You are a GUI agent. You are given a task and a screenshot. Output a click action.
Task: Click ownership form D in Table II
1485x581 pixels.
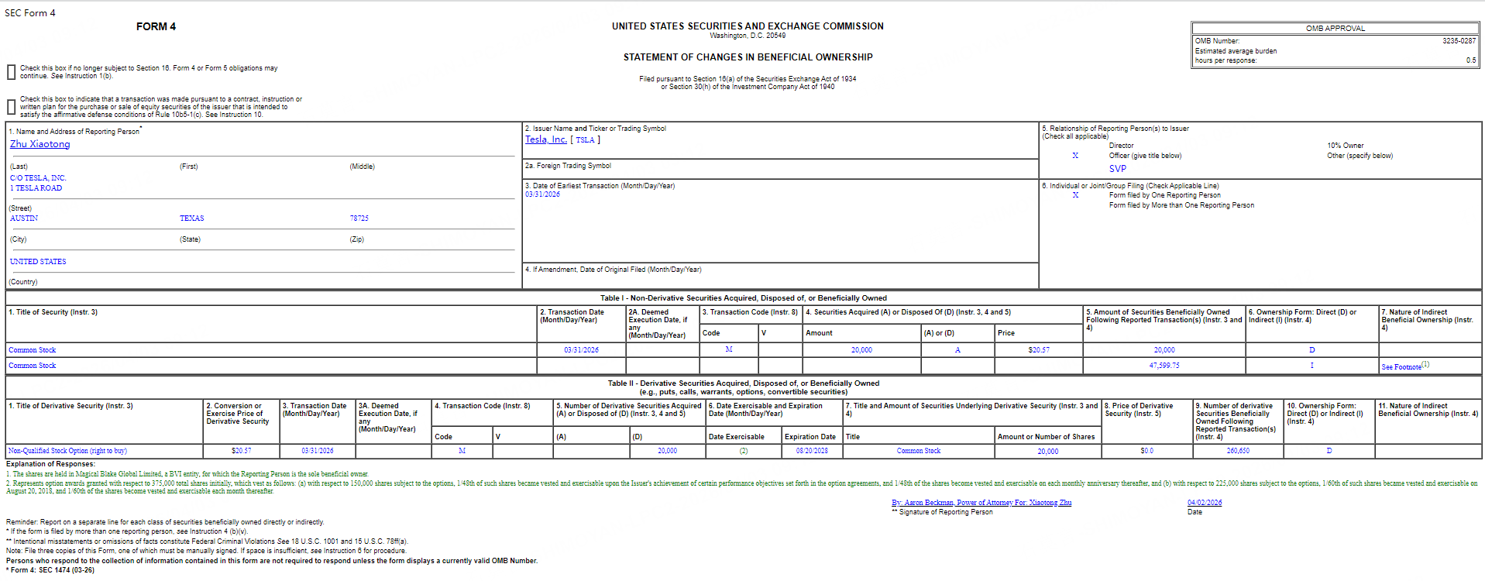[x=1329, y=451]
